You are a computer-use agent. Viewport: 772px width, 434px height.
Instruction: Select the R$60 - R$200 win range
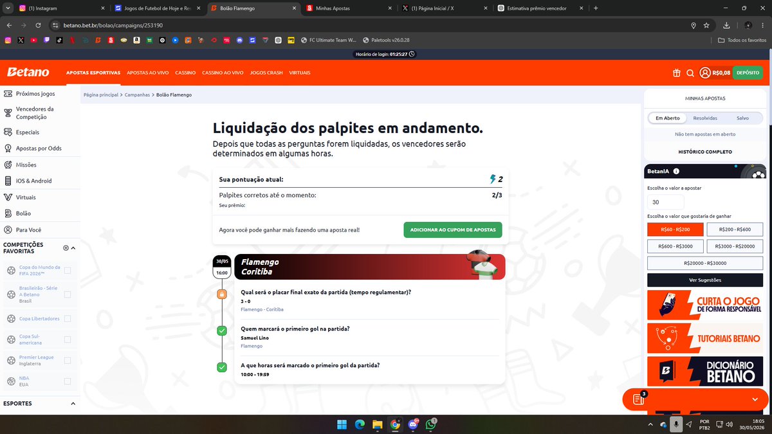tap(675, 230)
